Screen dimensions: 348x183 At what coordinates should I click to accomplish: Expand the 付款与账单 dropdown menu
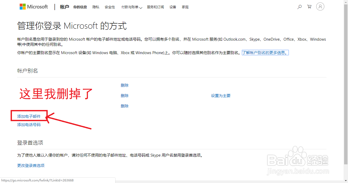[132, 7]
